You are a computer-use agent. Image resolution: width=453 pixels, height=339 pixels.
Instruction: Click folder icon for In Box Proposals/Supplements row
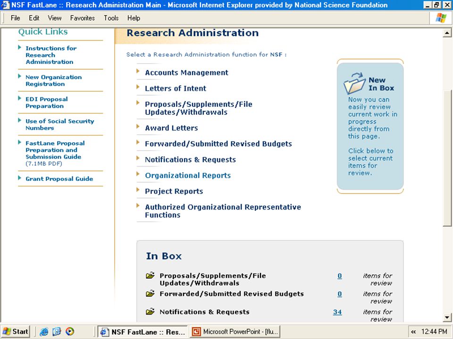tap(150, 275)
